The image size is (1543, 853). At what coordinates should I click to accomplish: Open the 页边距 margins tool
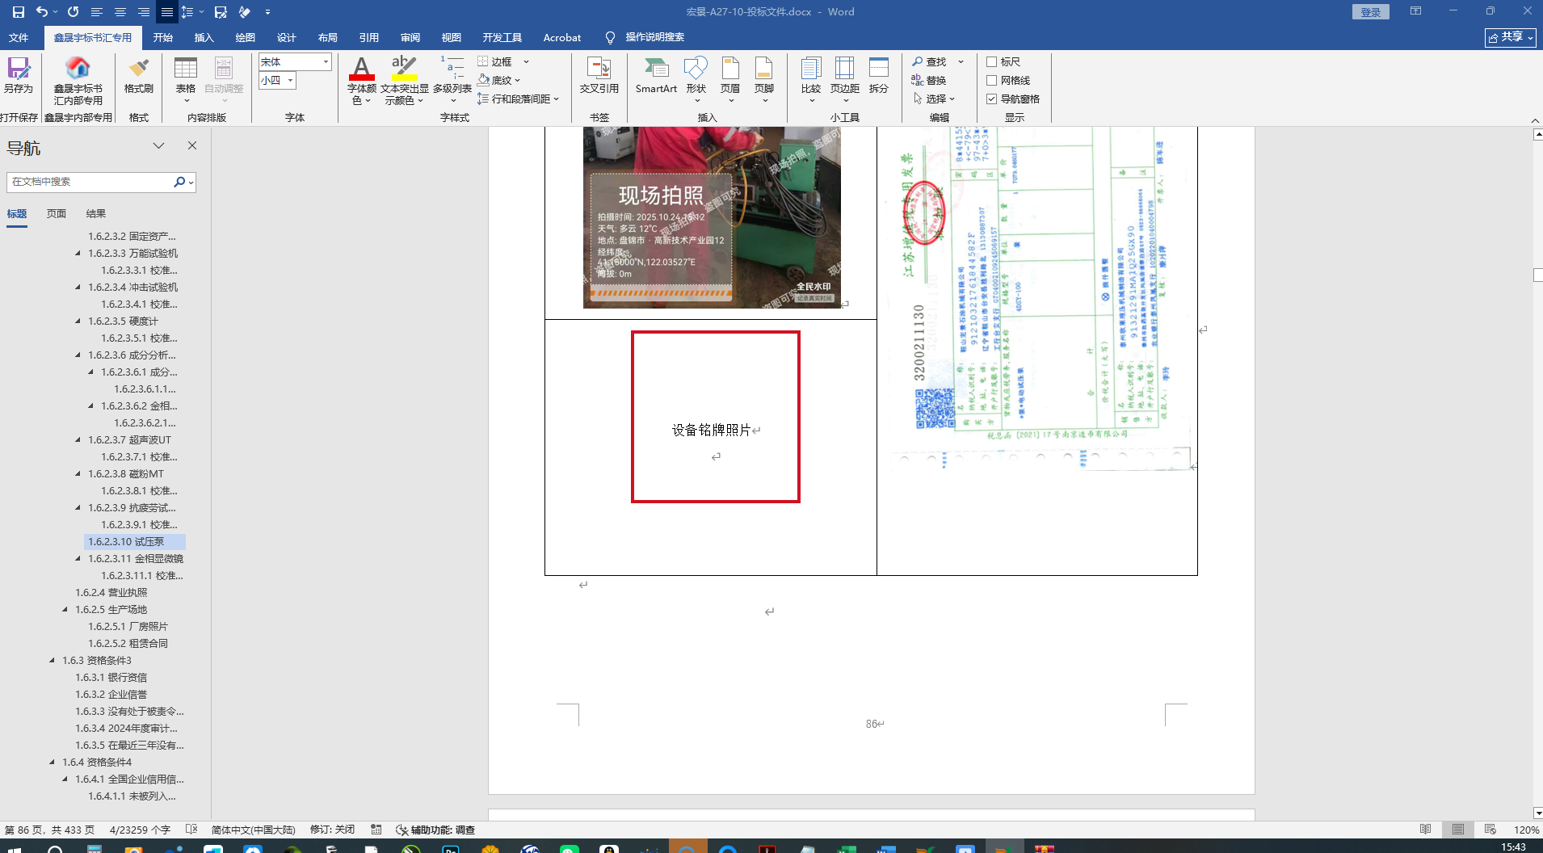click(x=845, y=79)
